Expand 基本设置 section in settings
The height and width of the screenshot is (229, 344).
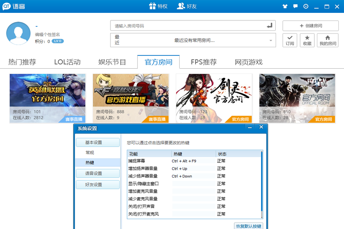98,143
